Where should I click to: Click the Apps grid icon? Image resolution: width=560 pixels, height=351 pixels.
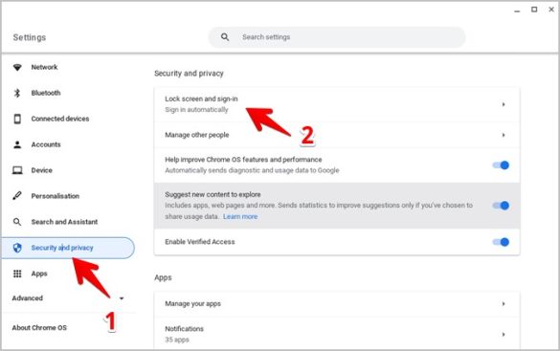click(17, 274)
